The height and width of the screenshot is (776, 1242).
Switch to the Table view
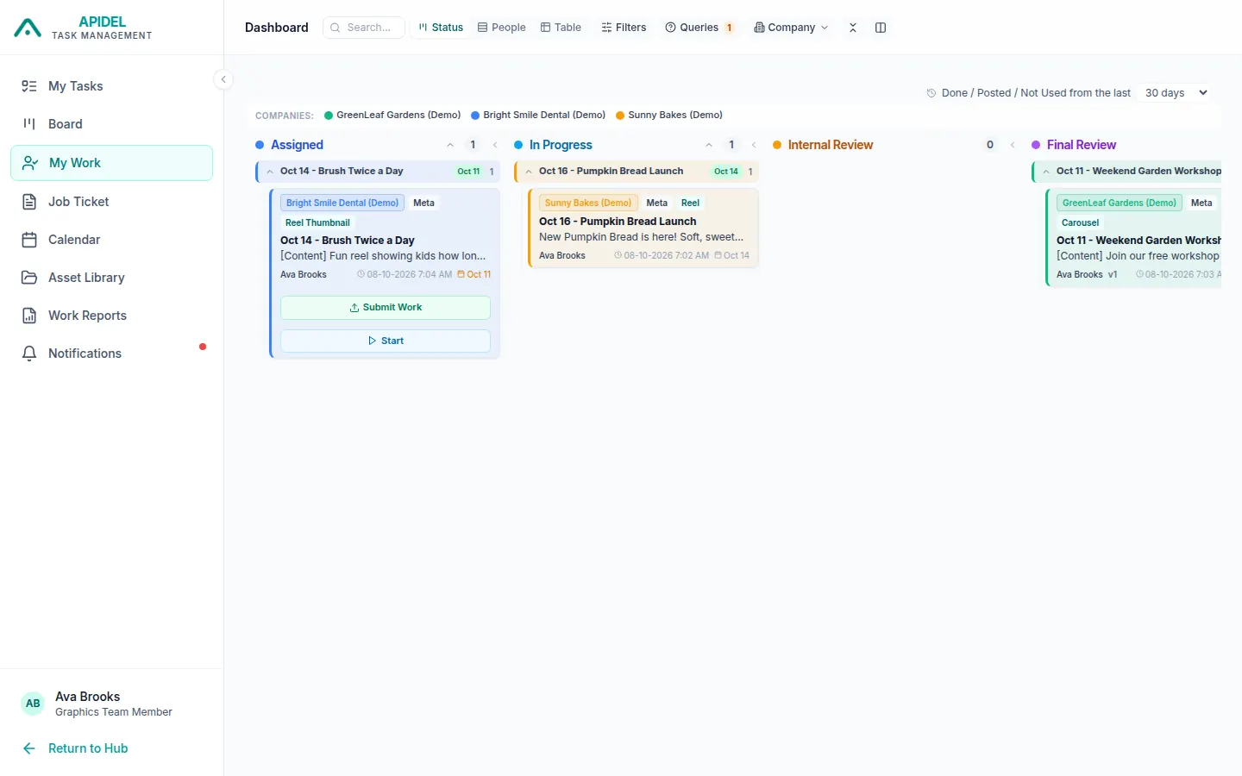tap(561, 28)
